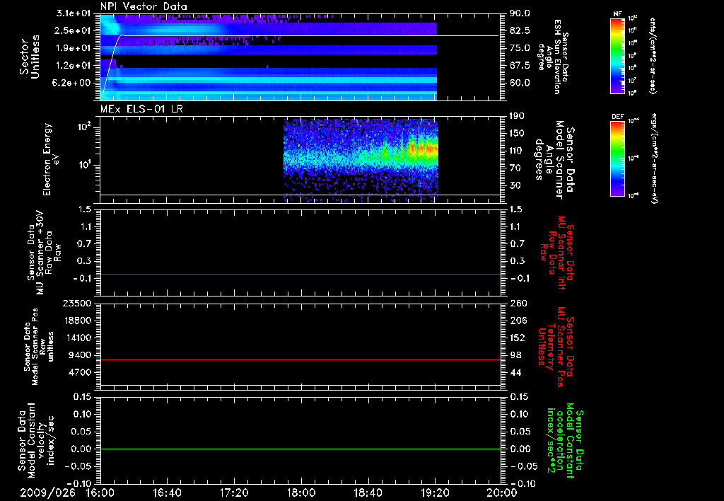Click the ELS electron energy spectrogram
Viewport: 724px width, 501px height.
point(361,161)
